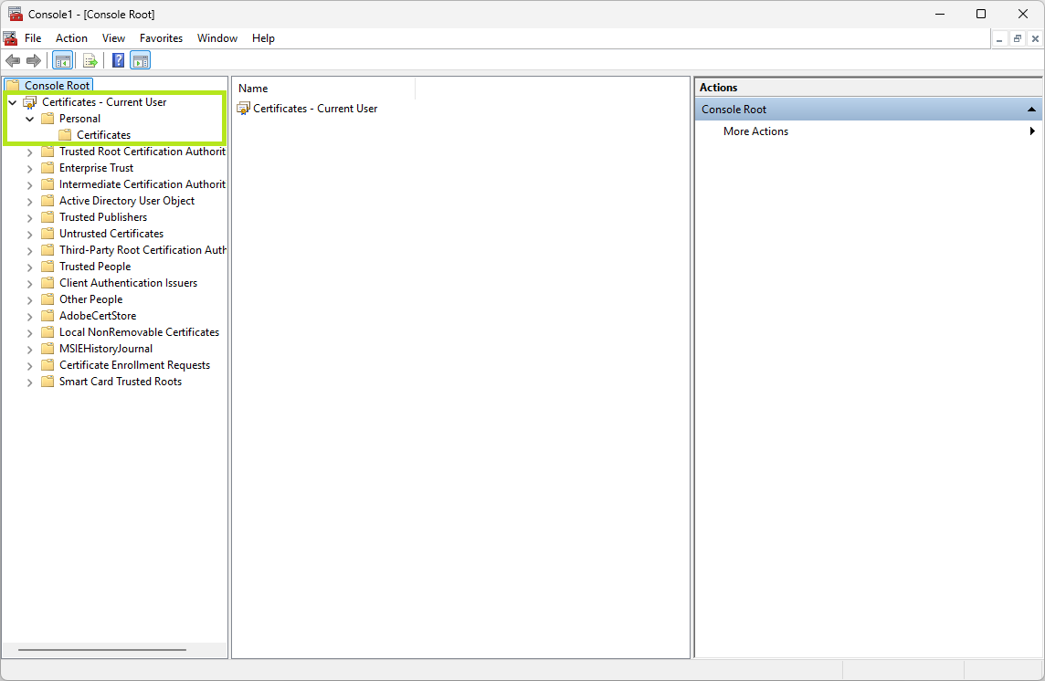Click the Personal folder icon
The width and height of the screenshot is (1045, 681).
click(47, 119)
